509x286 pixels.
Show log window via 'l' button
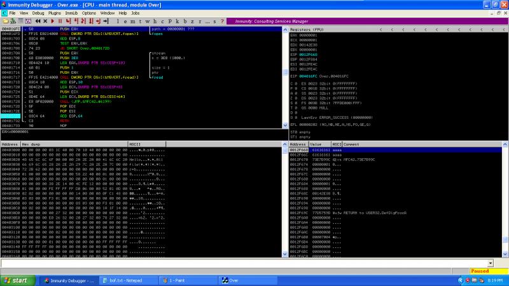point(118,21)
